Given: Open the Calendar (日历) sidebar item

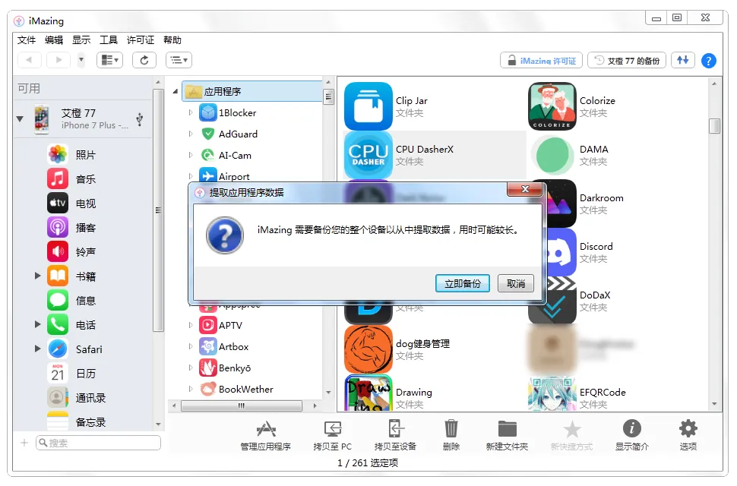Looking at the screenshot, I should click(73, 374).
